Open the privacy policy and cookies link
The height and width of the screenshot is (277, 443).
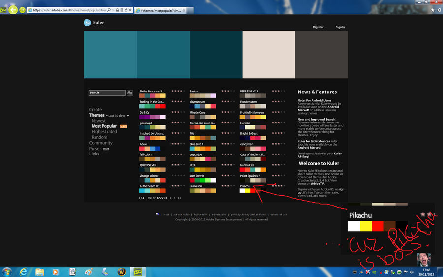tap(248, 215)
